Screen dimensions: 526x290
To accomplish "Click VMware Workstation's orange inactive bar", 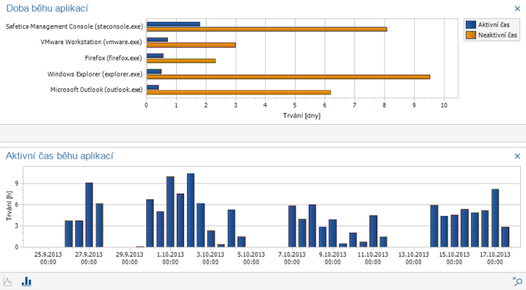I will pos(191,45).
